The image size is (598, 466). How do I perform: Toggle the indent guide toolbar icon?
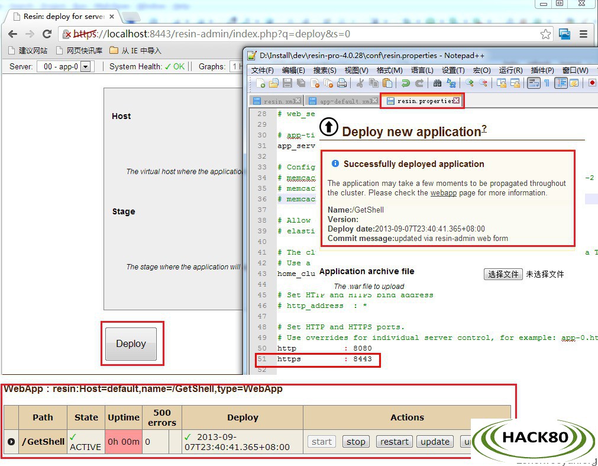[561, 83]
